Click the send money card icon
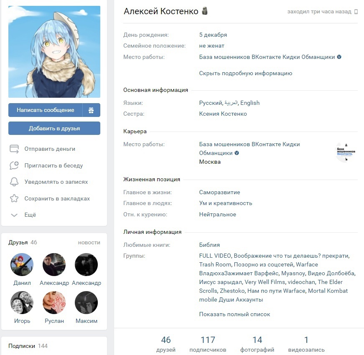Viewport: 364px width, 355px height. coord(14,149)
